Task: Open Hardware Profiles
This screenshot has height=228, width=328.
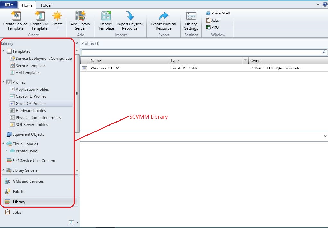Action: pyautogui.click(x=28, y=111)
